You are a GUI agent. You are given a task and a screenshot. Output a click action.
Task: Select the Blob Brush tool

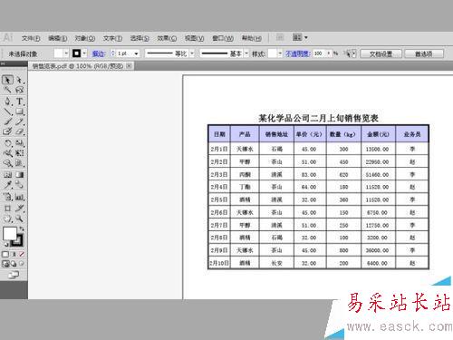click(x=7, y=131)
